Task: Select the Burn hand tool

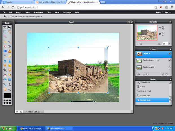Action: click(10, 70)
